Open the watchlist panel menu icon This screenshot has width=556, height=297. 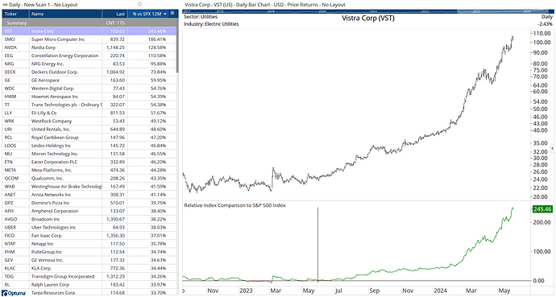(5, 5)
